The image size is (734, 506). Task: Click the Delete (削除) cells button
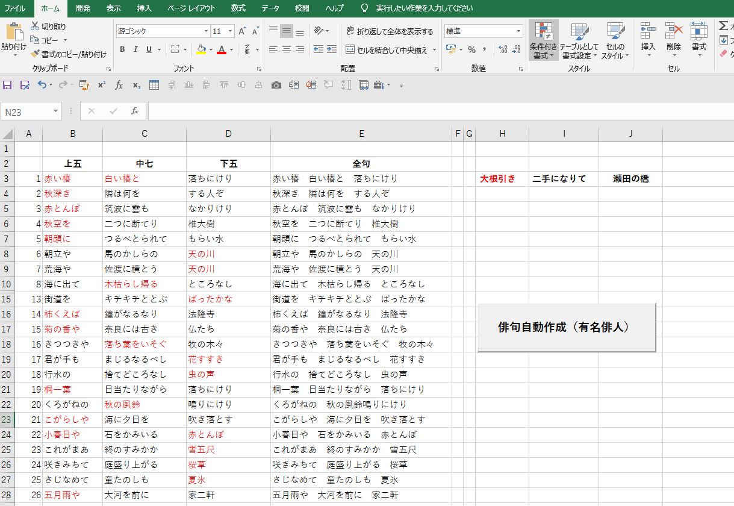click(673, 41)
